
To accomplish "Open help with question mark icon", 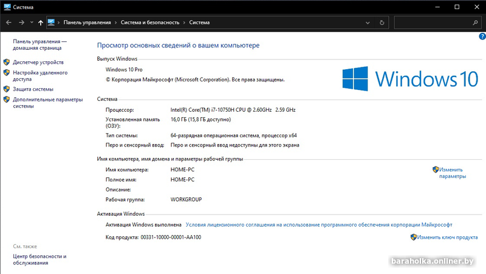I will [482, 36].
